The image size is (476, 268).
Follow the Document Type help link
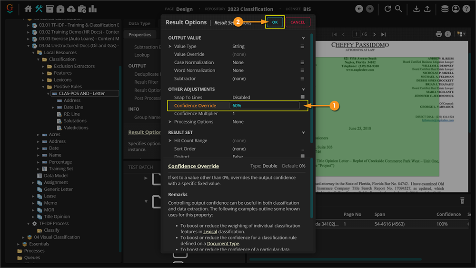coord(223,243)
